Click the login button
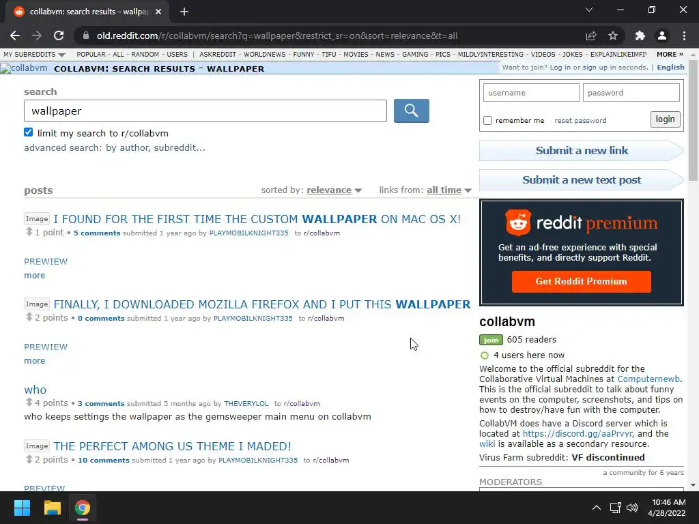 [665, 119]
